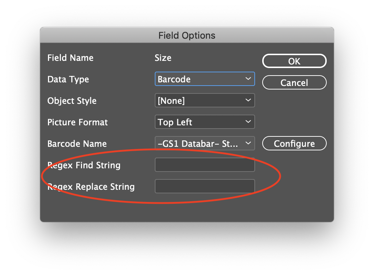The height and width of the screenshot is (275, 374).
Task: Click the Regex Replace String label
Action: pyautogui.click(x=91, y=187)
